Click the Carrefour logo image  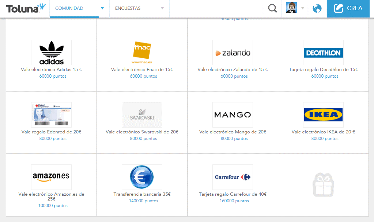pos(233,177)
